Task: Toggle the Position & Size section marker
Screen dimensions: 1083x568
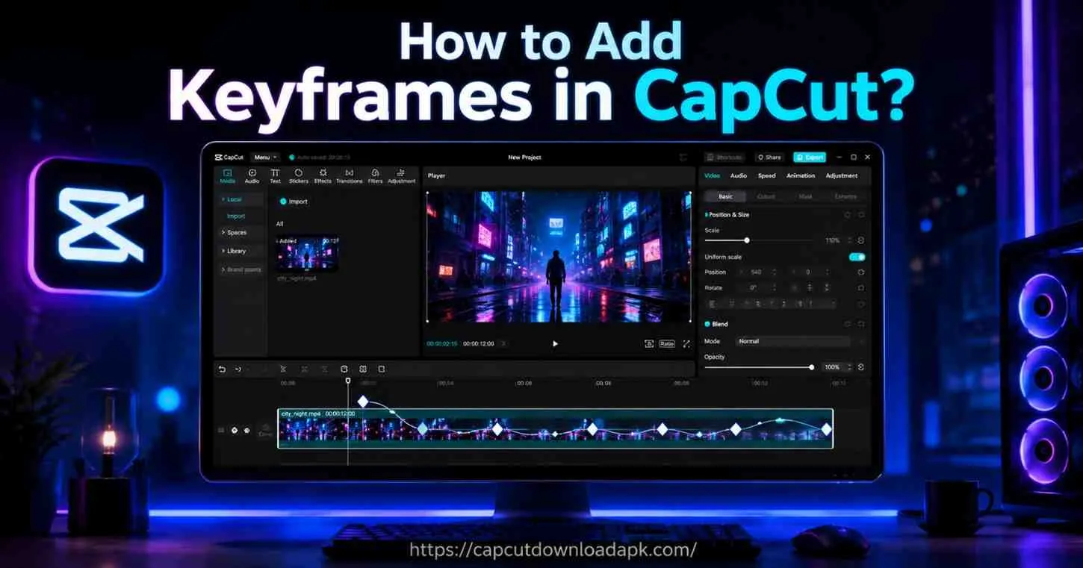Action: (x=707, y=215)
